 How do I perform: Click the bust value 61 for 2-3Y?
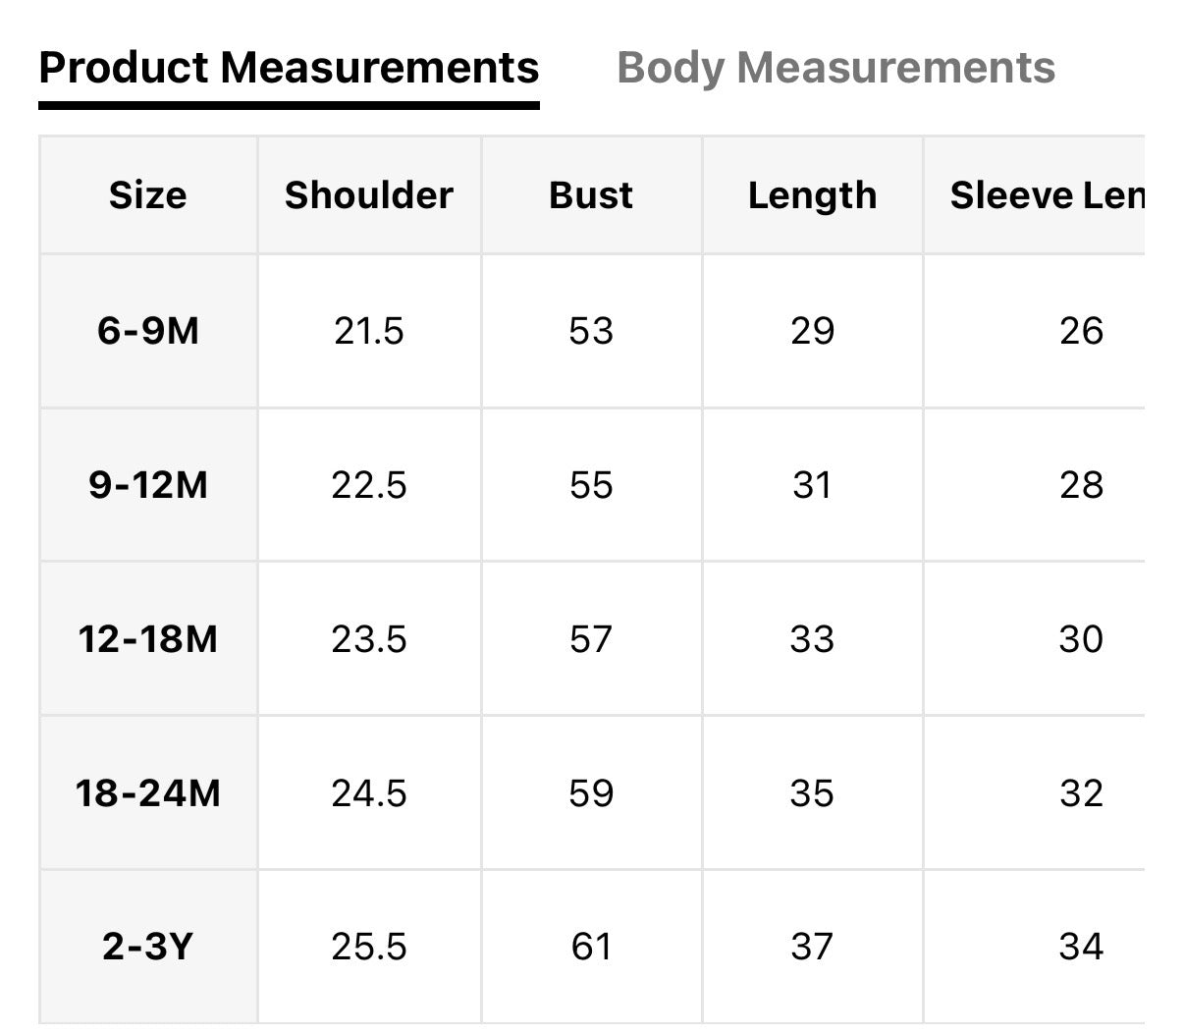(x=591, y=947)
